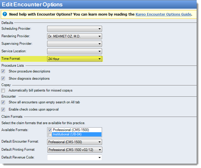The width and height of the screenshot is (201, 168).
Task: Click the Procedure Lists section heading
Action: (13, 66)
